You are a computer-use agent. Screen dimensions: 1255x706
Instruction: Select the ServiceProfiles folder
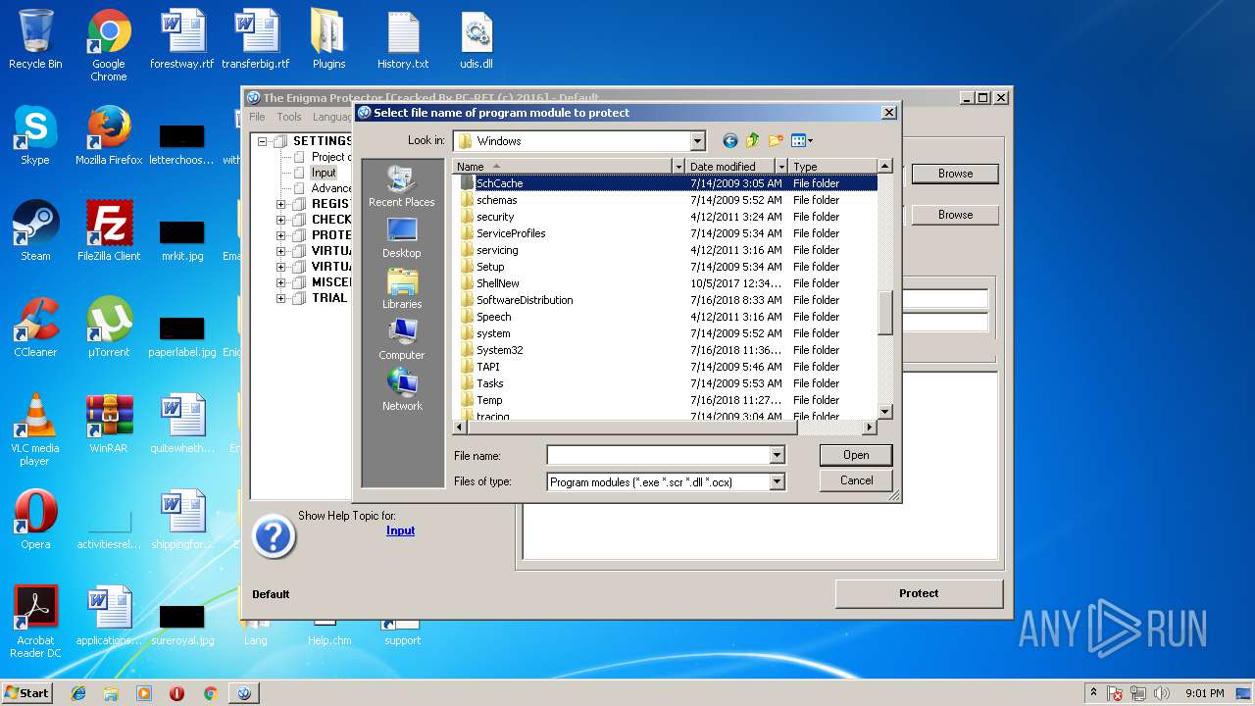511,233
